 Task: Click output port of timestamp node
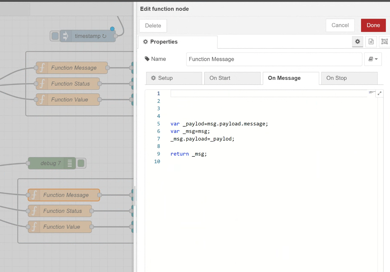click(x=115, y=36)
